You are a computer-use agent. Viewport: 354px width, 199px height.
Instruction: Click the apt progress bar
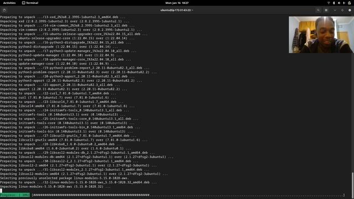(188, 195)
